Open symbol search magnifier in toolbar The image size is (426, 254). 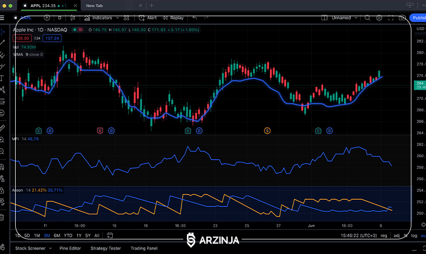click(x=368, y=18)
